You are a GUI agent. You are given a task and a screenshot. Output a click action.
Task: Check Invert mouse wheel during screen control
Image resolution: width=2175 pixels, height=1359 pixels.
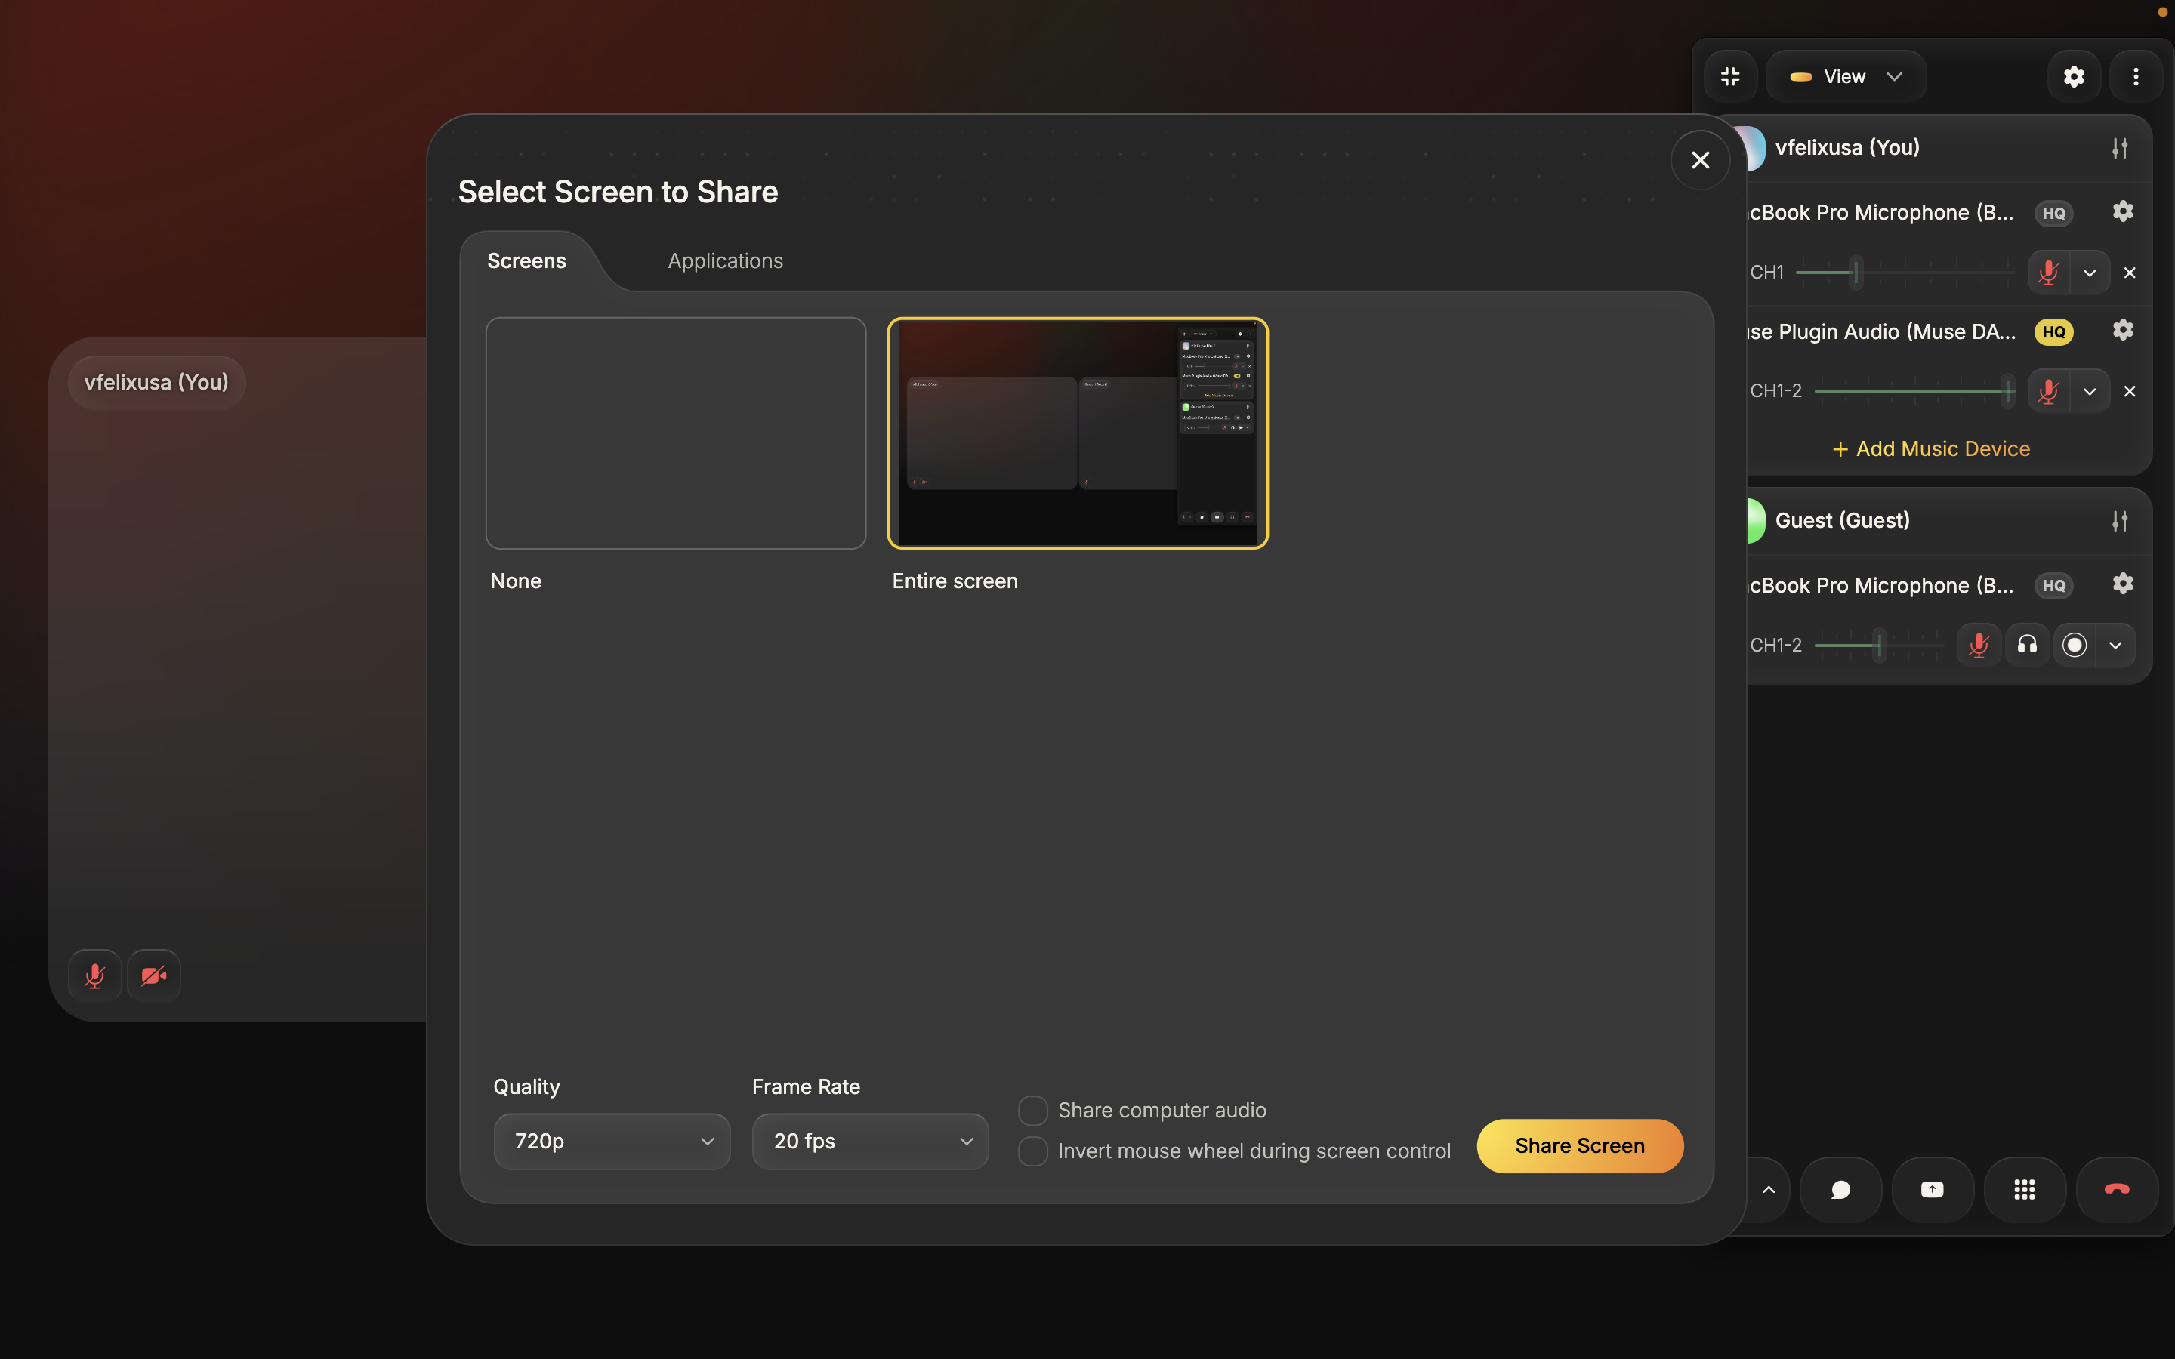pos(1032,1151)
